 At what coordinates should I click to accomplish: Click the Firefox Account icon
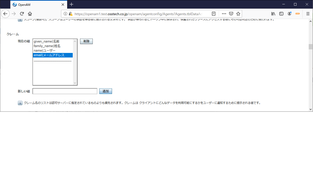point(289,14)
